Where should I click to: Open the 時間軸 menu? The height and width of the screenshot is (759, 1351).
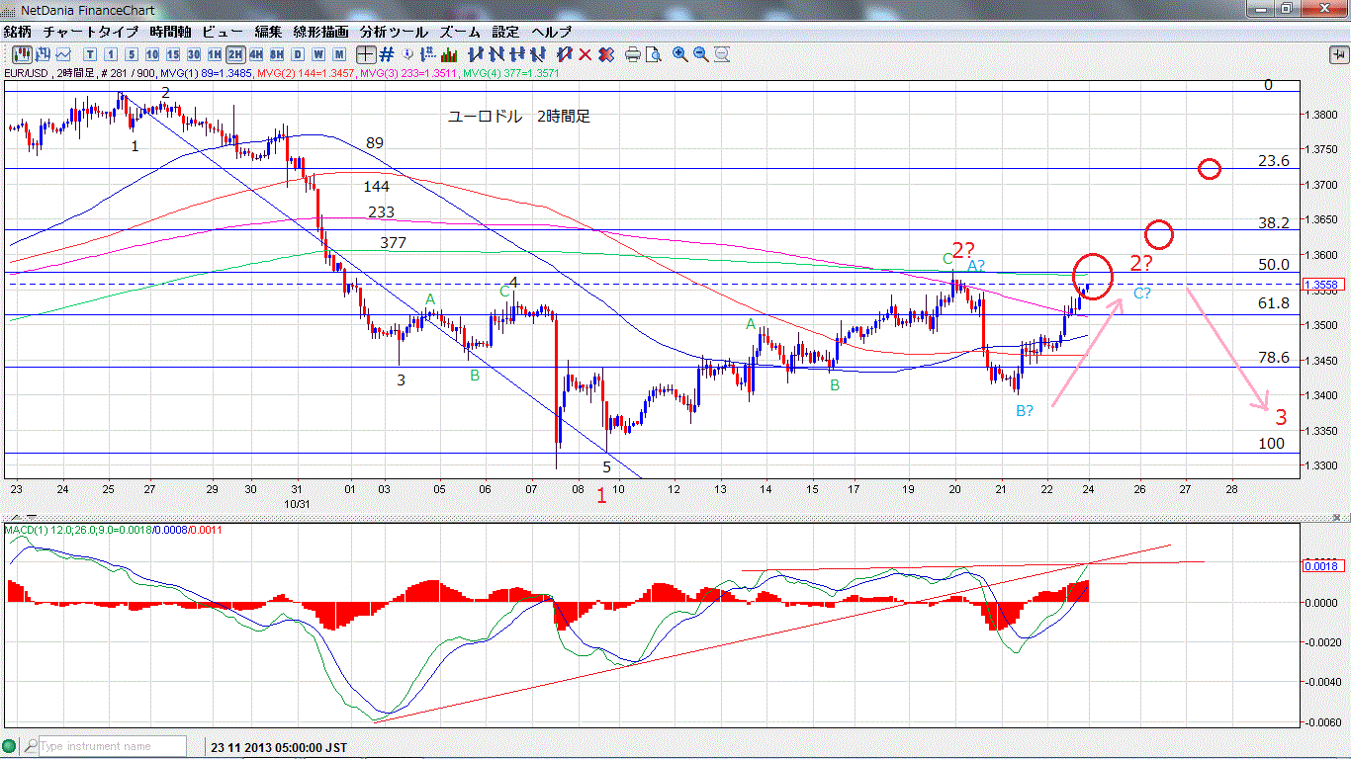pyautogui.click(x=171, y=32)
